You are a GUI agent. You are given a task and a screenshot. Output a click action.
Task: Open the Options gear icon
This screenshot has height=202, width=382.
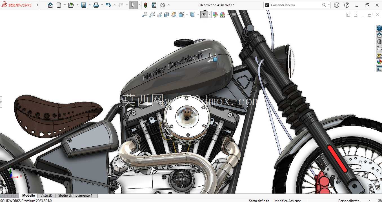(x=163, y=5)
